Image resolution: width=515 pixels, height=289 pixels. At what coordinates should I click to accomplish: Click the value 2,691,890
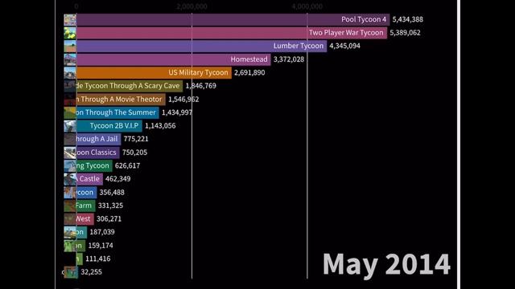point(249,72)
